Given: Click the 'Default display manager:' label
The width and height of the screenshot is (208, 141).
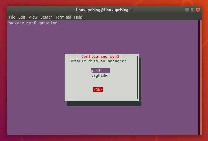Looking at the screenshot, I should pyautogui.click(x=98, y=61).
